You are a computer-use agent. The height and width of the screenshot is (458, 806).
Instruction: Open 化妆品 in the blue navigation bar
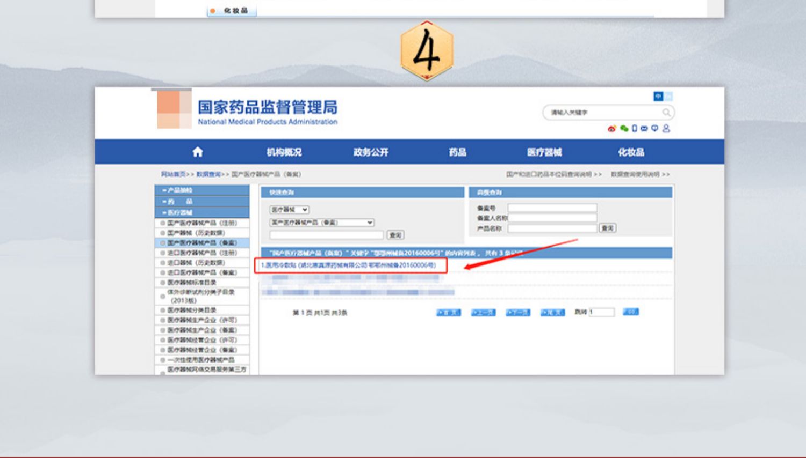pyautogui.click(x=631, y=152)
